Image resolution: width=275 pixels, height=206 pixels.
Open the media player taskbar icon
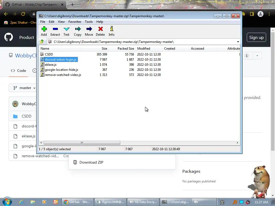44,202
